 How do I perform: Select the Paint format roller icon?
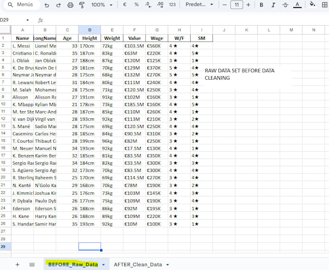pyautogui.click(x=82, y=5)
